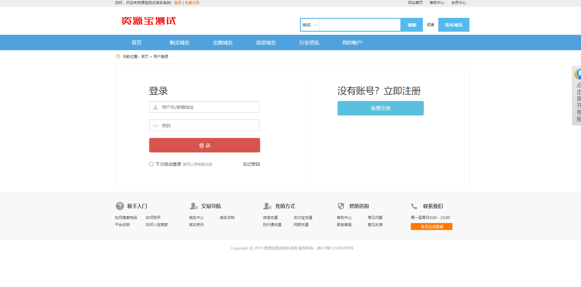
Task: Click the question mark icon beside 新手入门
Action: click(120, 206)
